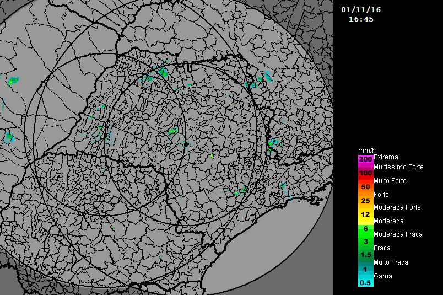Viewport: 443px width, 295px height.
Task: Click the small yellow rain echo on map
Action: [212, 157]
